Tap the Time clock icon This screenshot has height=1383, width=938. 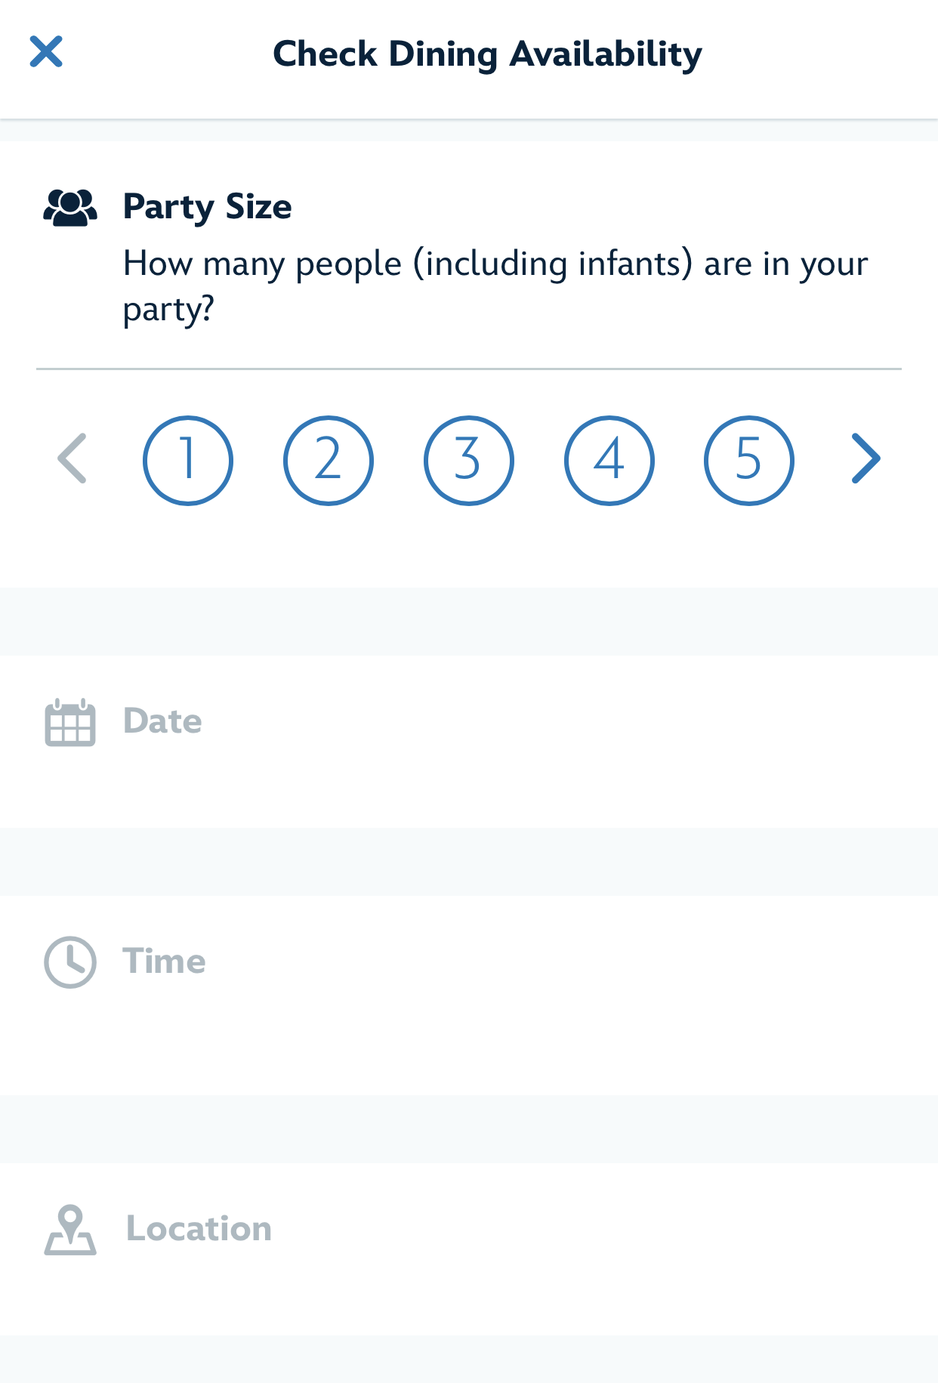coord(70,962)
